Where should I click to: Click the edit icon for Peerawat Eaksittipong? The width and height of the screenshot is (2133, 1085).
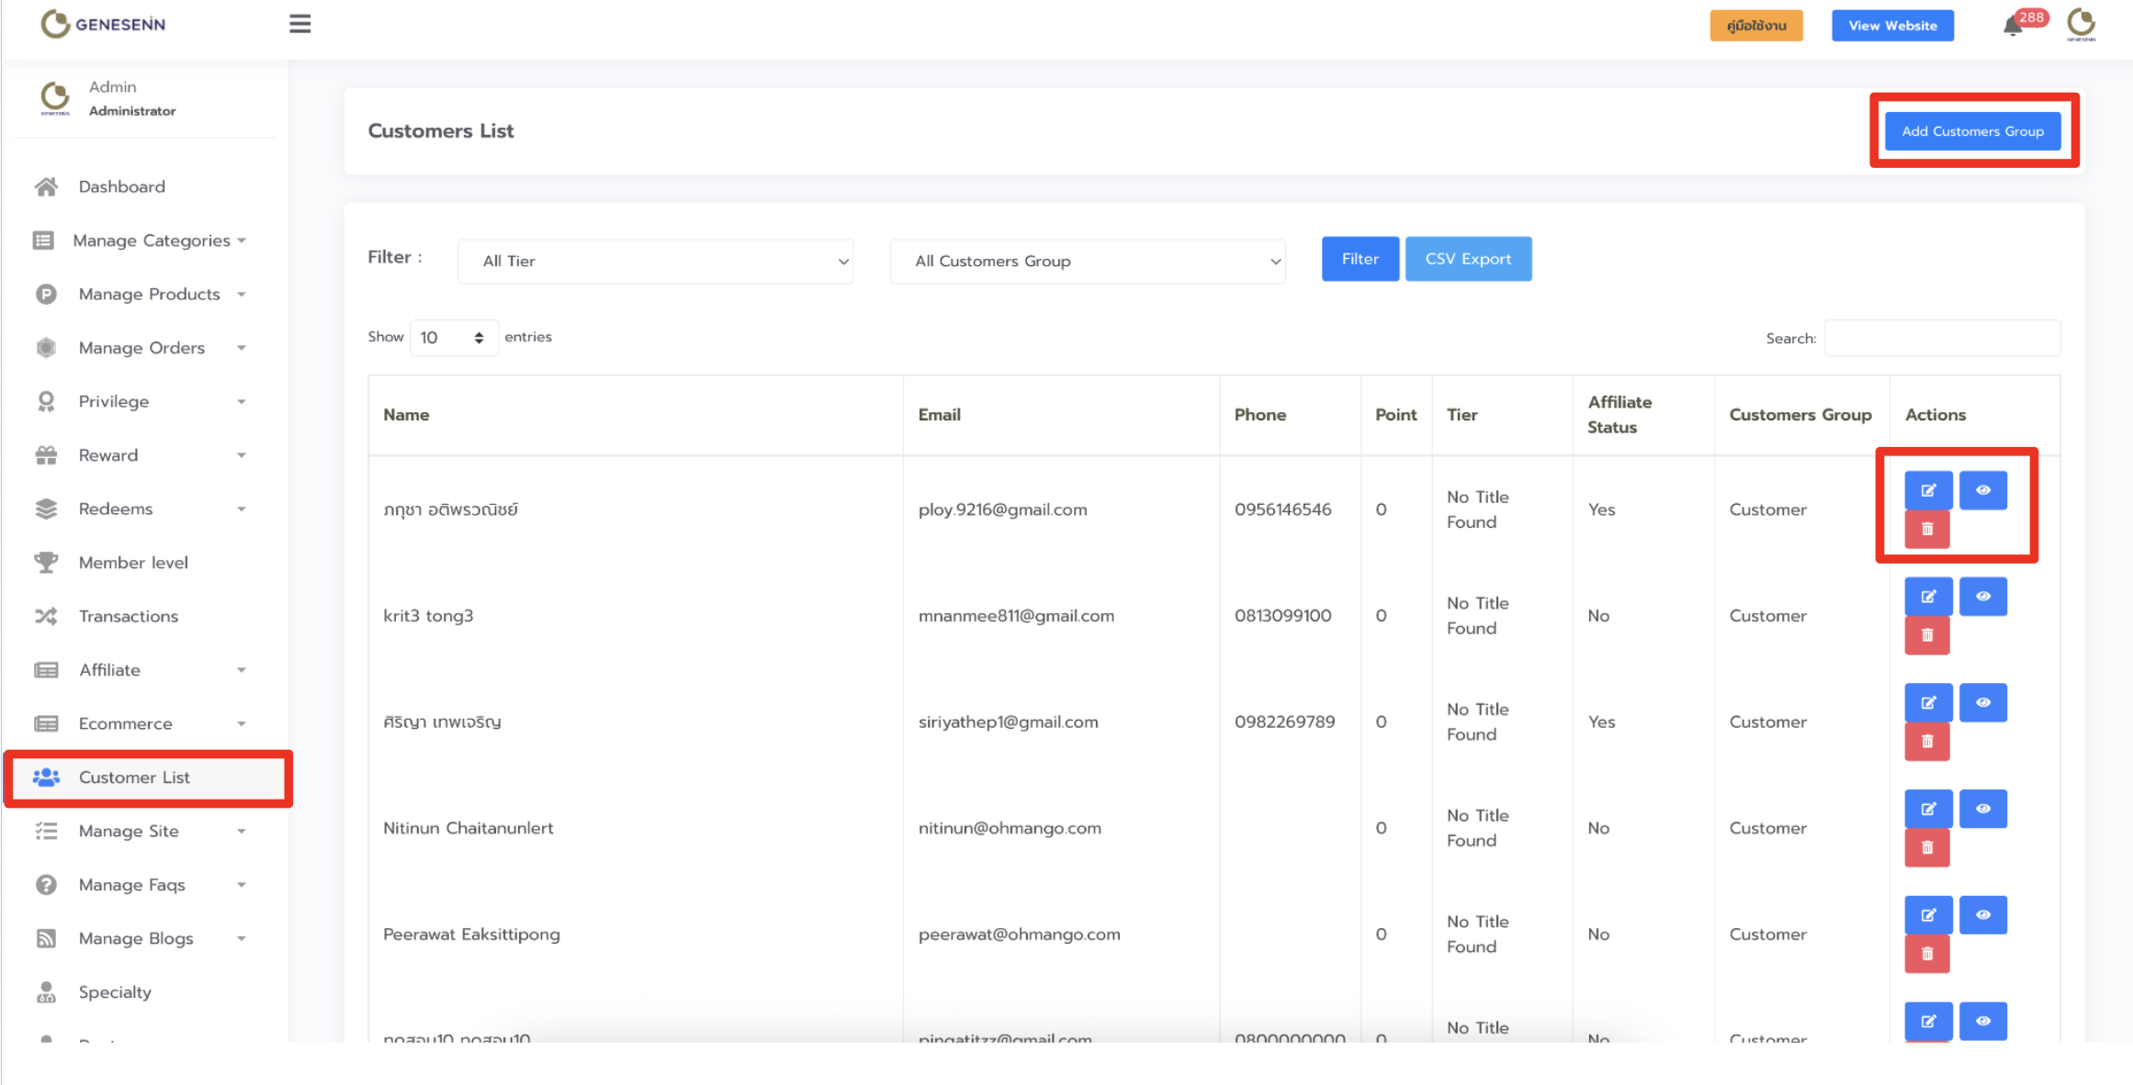[1927, 915]
